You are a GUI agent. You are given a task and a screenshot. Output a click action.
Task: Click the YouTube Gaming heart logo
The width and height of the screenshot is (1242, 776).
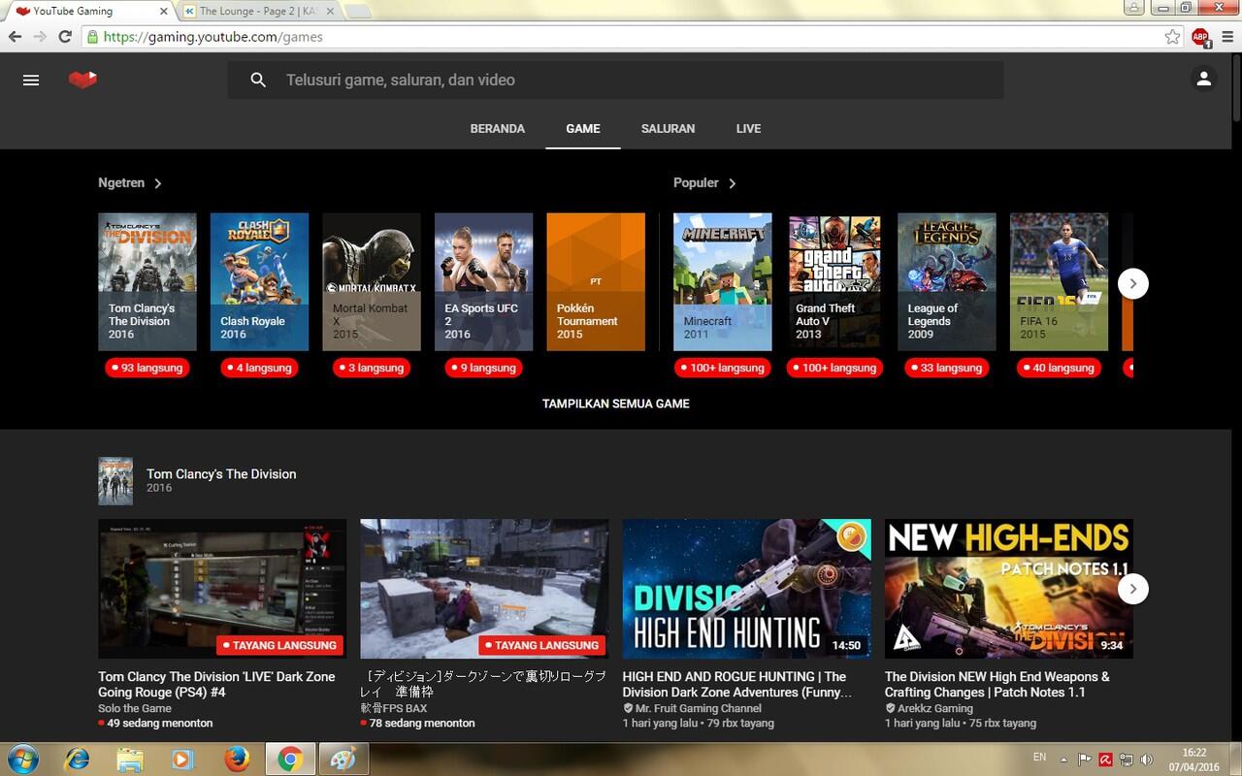point(82,80)
